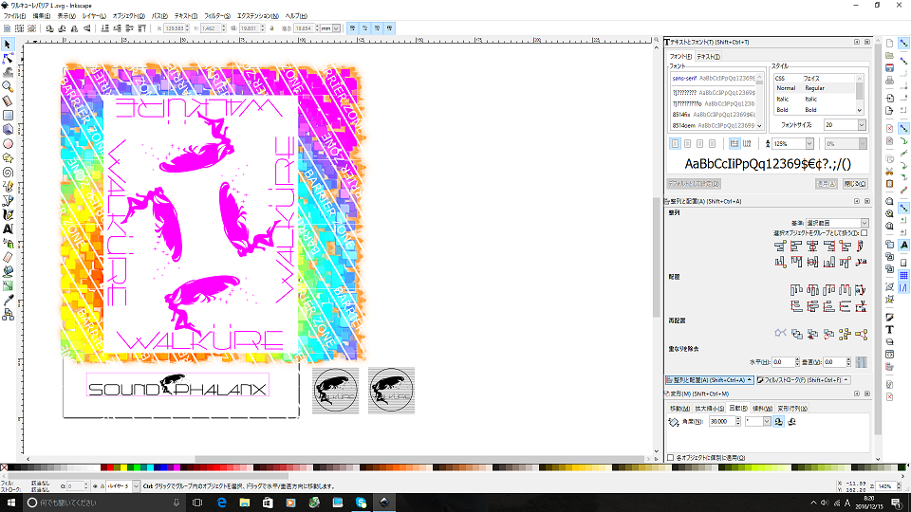Pick the text tool in the toolbox
The height and width of the screenshot is (512, 911).
pyautogui.click(x=8, y=229)
